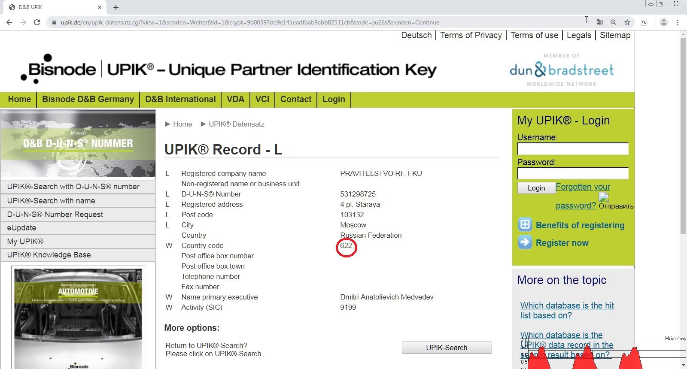
Task: Open a new browser tab
Action: click(x=116, y=7)
